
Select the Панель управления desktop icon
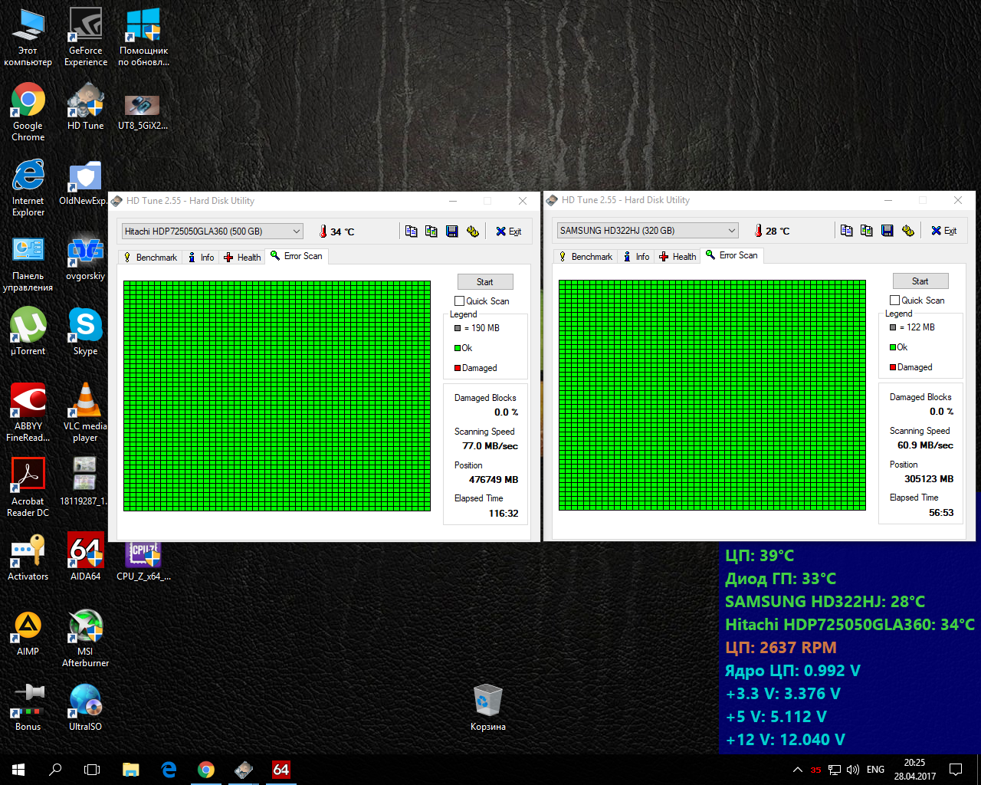pos(28,263)
